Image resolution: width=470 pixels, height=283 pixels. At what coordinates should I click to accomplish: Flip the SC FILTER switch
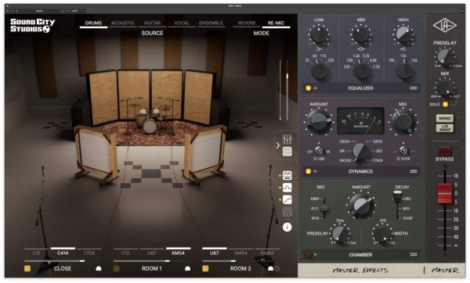point(403,150)
